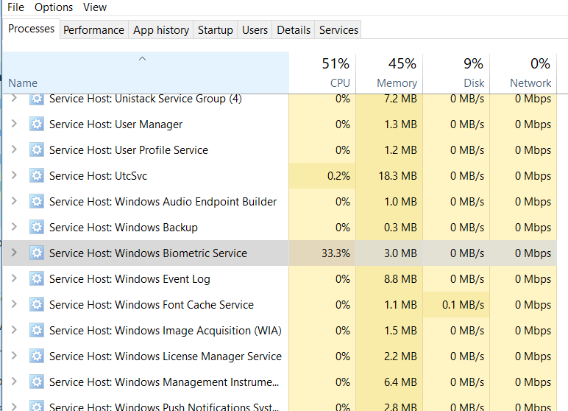Sort processes by CPU column header
The height and width of the screenshot is (411, 568).
(322, 73)
